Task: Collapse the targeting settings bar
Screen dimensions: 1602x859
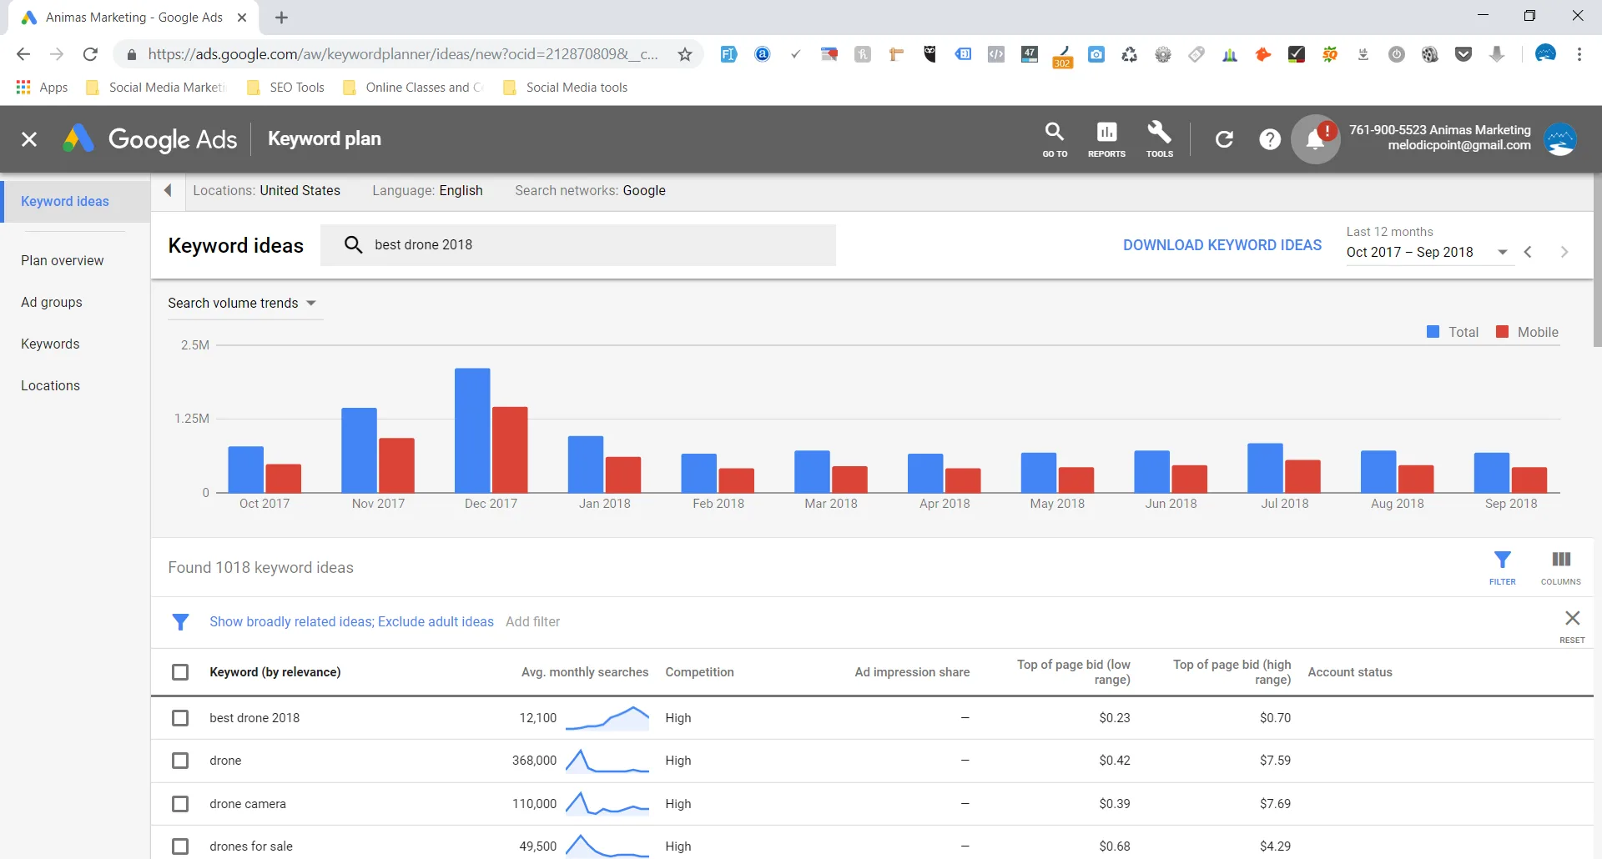Action: tap(168, 190)
